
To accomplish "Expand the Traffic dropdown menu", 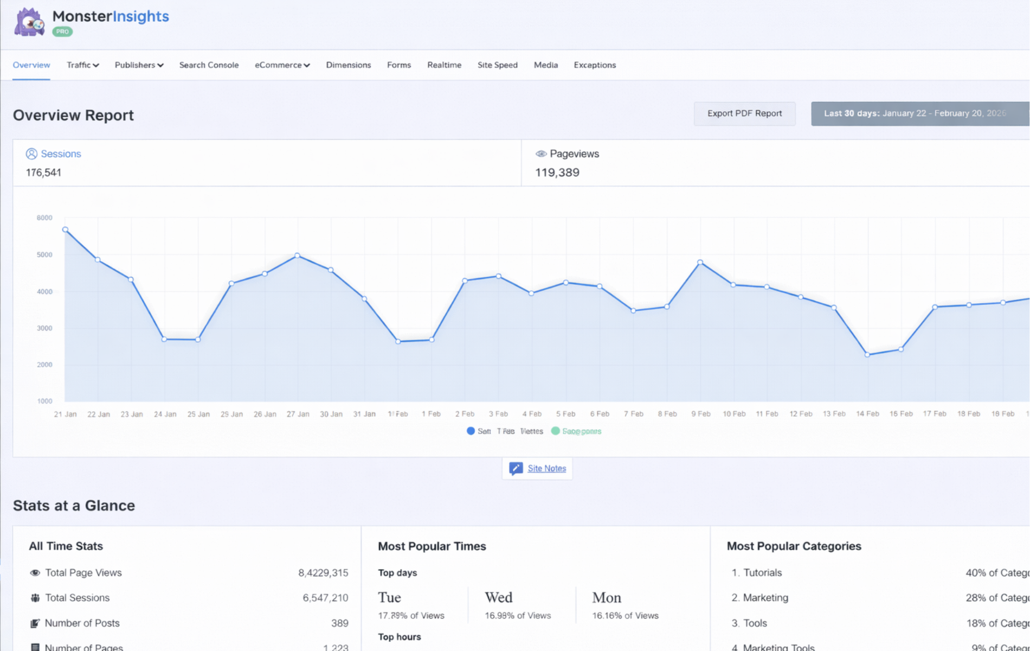I will click(x=82, y=65).
